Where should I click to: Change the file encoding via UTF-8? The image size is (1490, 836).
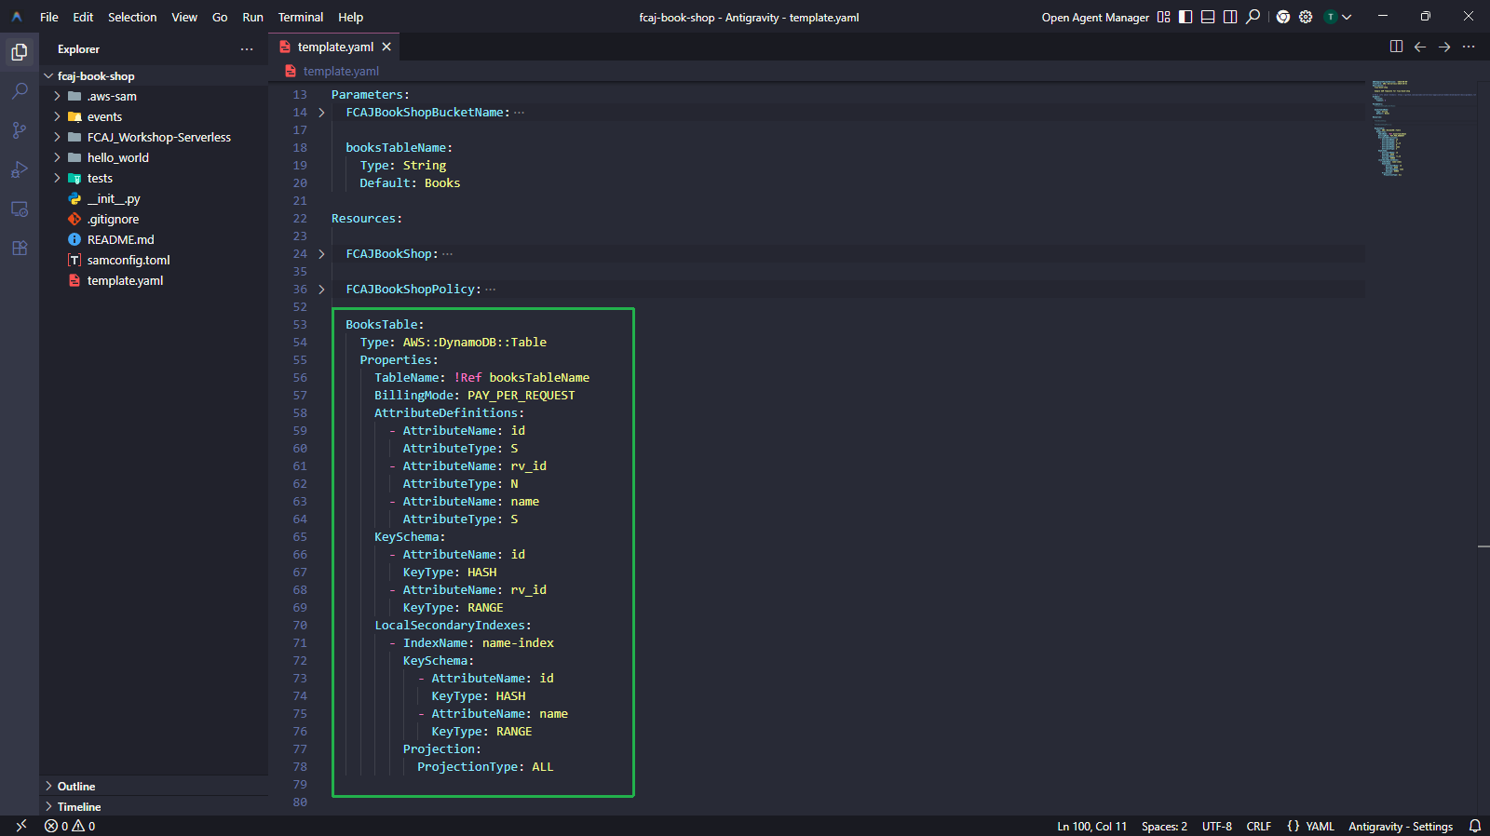pyautogui.click(x=1217, y=826)
